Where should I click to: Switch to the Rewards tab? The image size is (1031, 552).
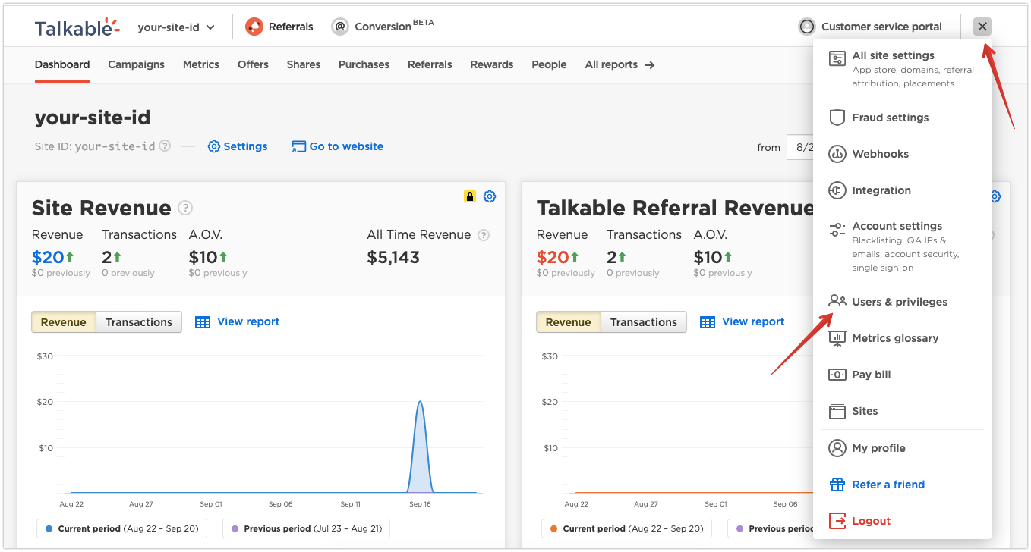(492, 64)
